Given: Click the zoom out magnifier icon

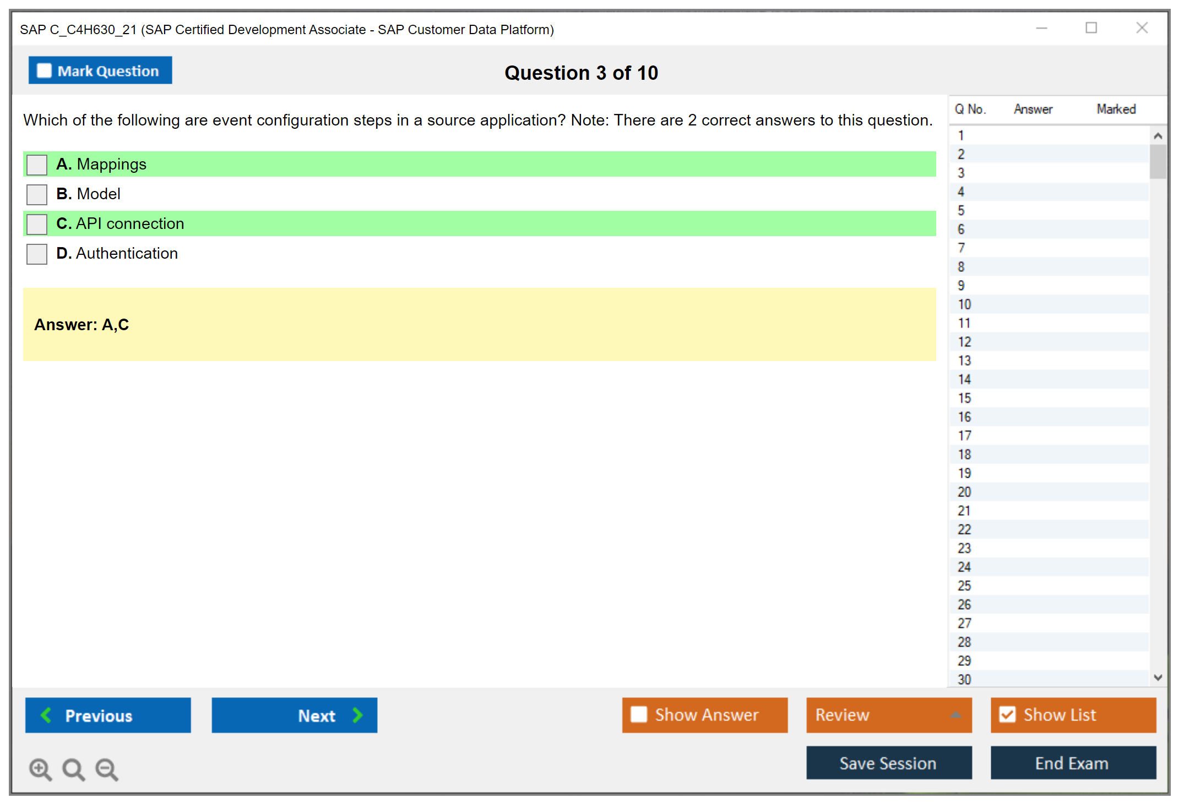Looking at the screenshot, I should point(107,769).
